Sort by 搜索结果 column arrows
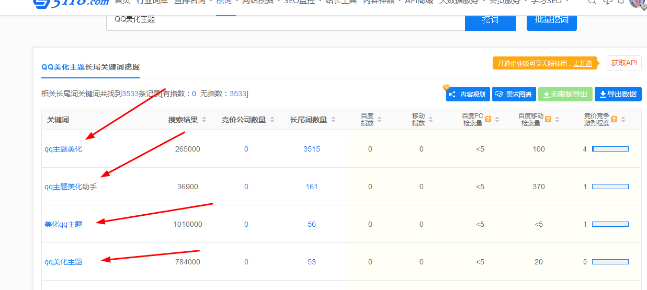 pyautogui.click(x=204, y=120)
